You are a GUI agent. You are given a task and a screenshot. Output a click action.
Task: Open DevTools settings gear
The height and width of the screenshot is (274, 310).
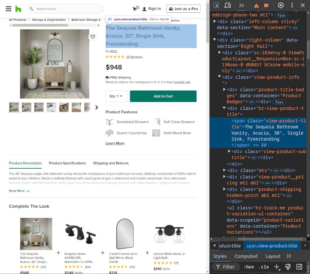[281, 5]
